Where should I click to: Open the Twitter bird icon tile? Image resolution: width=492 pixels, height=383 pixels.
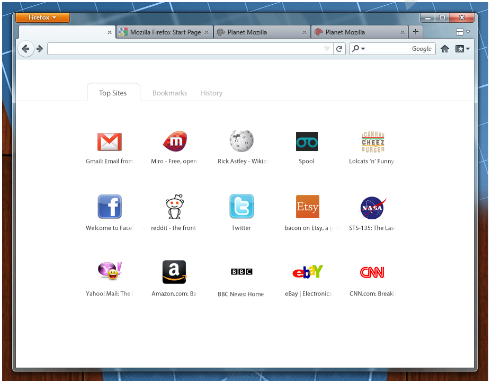pyautogui.click(x=241, y=207)
